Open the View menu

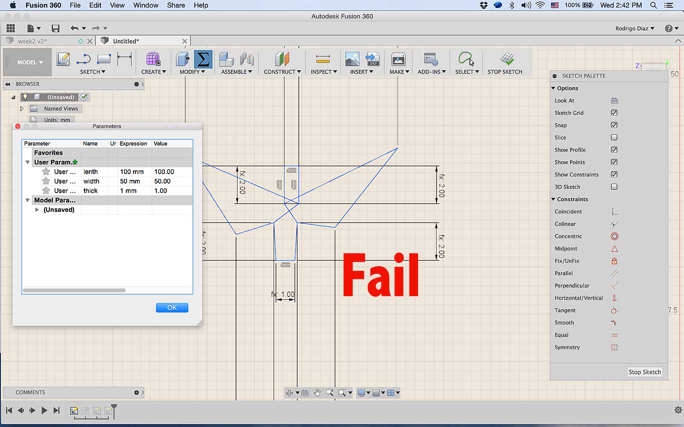[117, 5]
